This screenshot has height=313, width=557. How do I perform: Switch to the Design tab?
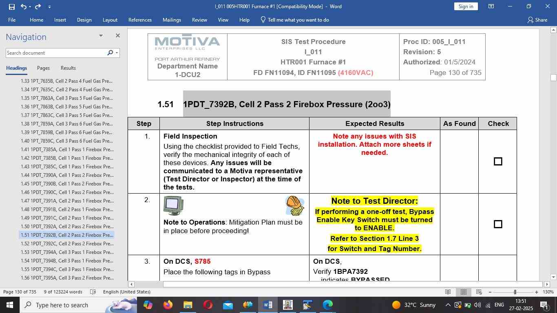(x=84, y=20)
